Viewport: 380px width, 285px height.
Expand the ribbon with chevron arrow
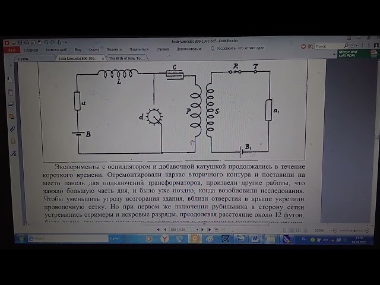(x=334, y=55)
